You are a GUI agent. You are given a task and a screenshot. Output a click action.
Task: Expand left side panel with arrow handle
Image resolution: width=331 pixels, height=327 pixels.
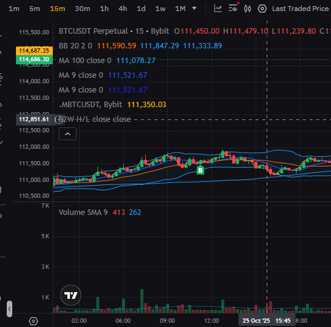click(9, 309)
